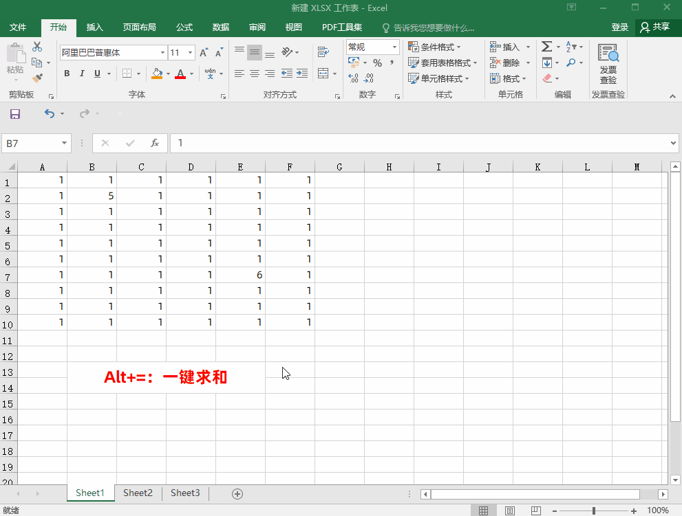This screenshot has height=516, width=682.
Task: Click the AutoSum sigma icon
Action: pyautogui.click(x=546, y=47)
